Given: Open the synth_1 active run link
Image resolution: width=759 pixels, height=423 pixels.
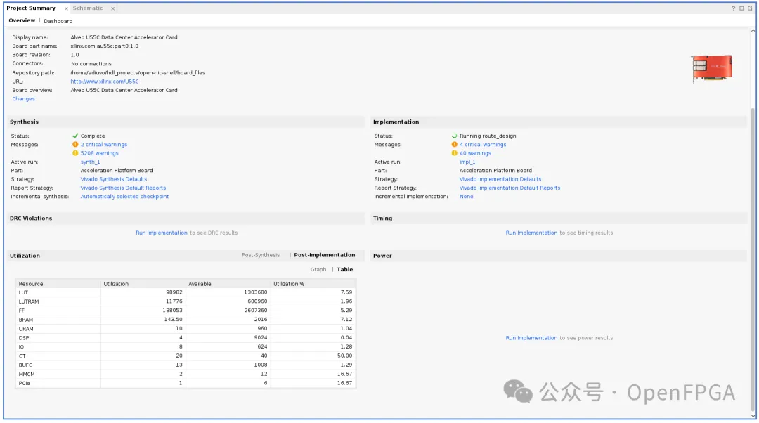Looking at the screenshot, I should [90, 162].
